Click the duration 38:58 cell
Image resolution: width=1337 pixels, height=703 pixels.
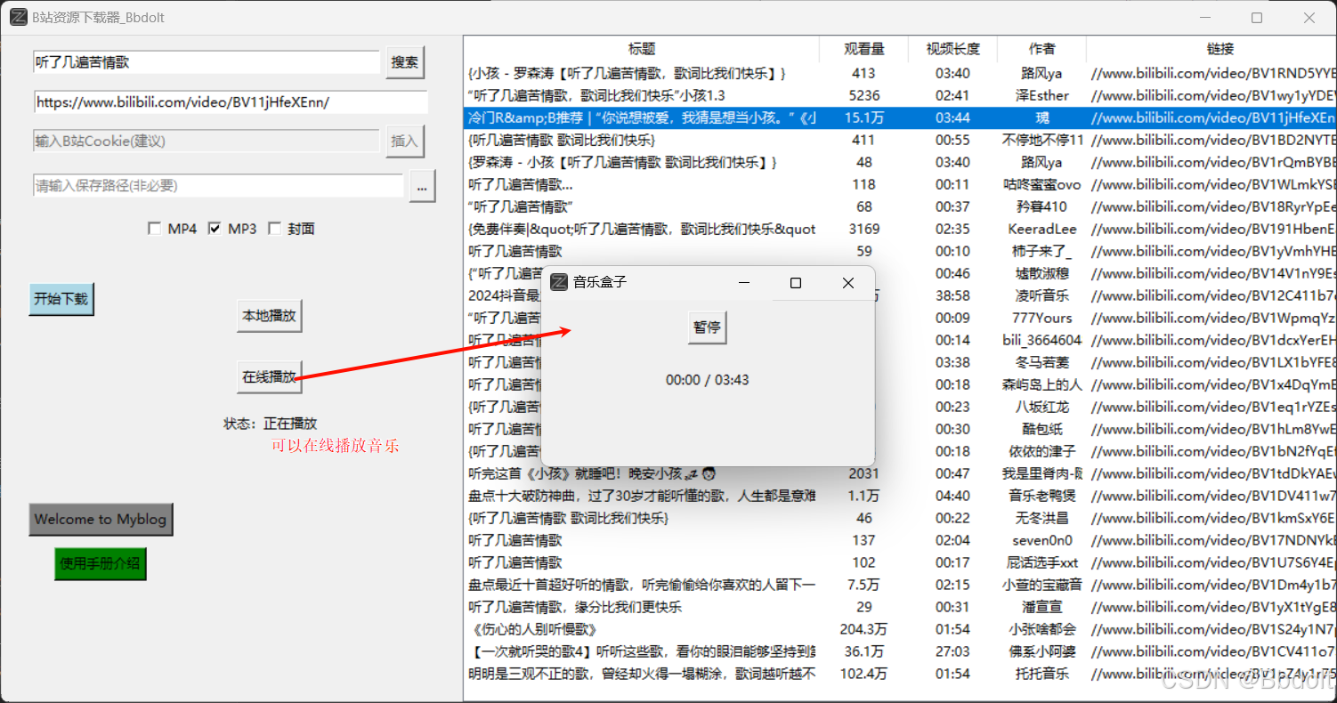click(x=953, y=295)
